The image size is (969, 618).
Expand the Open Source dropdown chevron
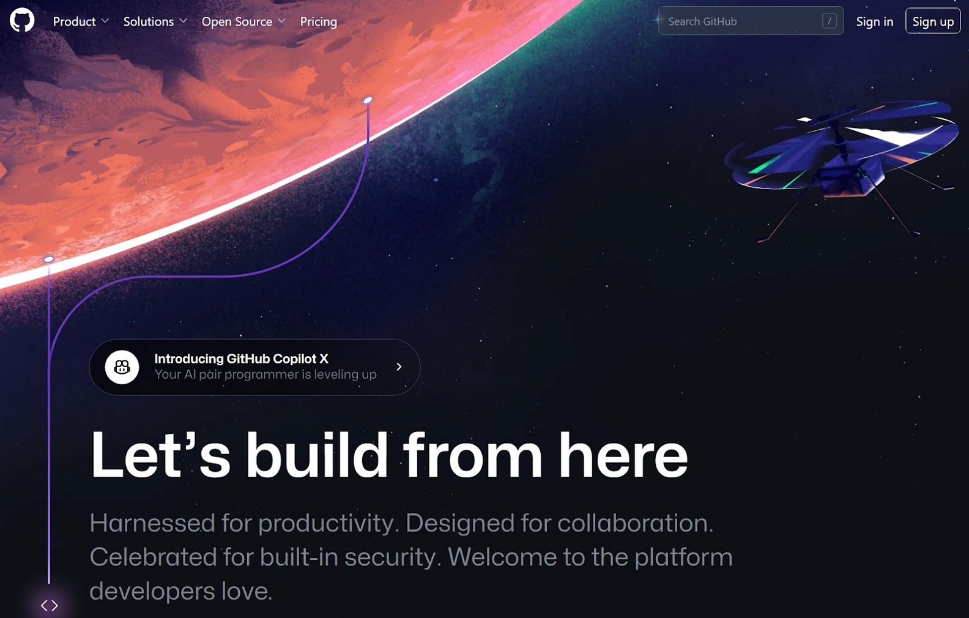281,21
